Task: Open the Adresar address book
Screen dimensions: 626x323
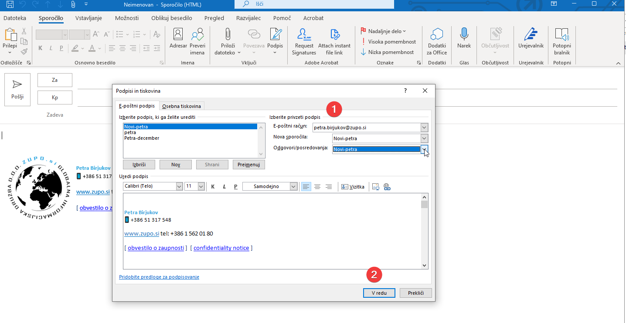Action: (178, 35)
